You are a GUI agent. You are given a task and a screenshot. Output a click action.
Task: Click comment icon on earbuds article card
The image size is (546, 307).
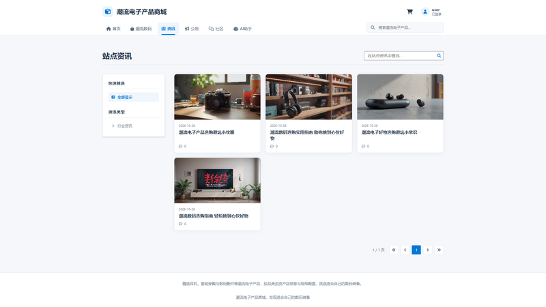point(363,146)
